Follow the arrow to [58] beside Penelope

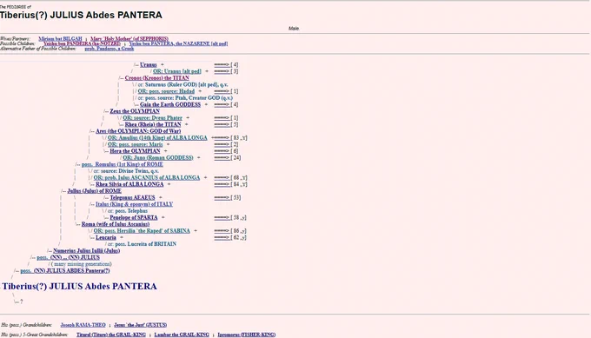(x=222, y=217)
